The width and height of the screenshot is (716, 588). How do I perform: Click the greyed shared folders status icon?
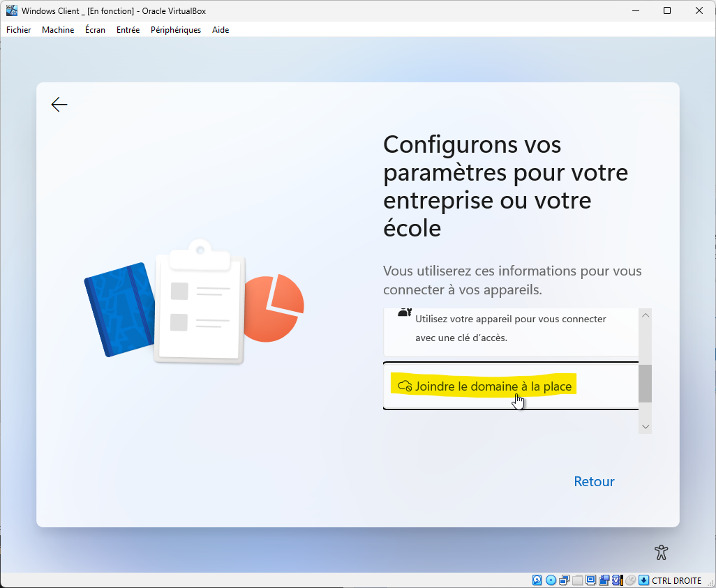pyautogui.click(x=577, y=580)
